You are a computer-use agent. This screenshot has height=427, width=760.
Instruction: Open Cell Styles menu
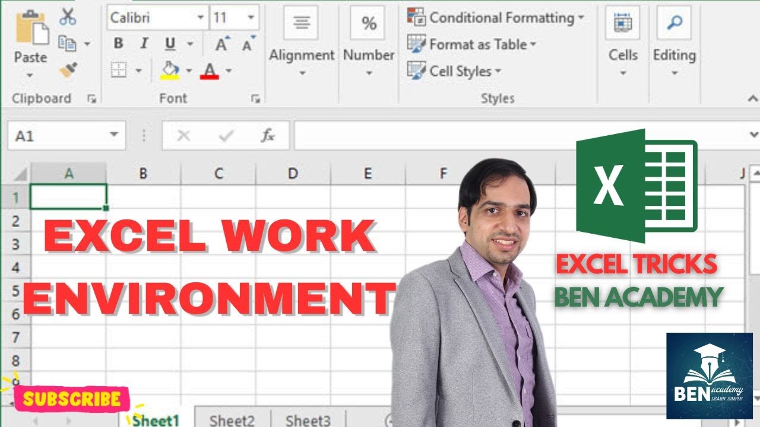coord(454,71)
